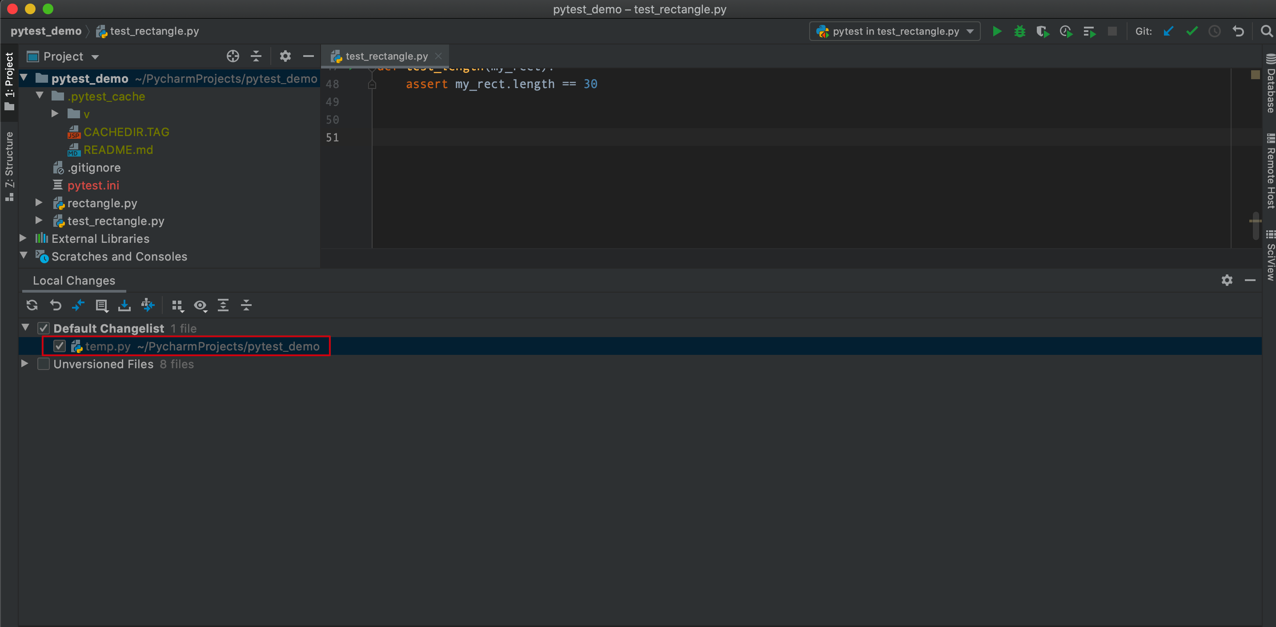
Task: Expand all nodes in Local Changes
Action: [x=223, y=305]
